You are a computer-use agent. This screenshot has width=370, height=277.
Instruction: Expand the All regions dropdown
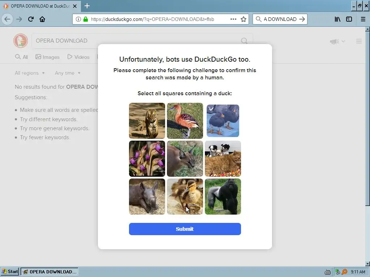30,73
